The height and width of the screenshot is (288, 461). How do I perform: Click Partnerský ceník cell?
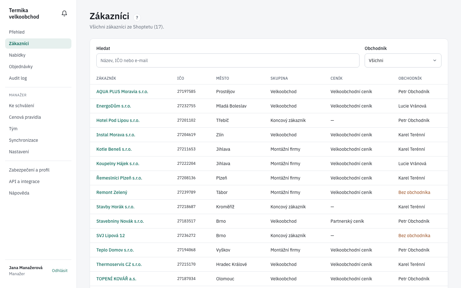pyautogui.click(x=347, y=221)
